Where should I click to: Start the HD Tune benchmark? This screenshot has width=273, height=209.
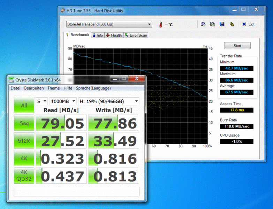[237, 46]
